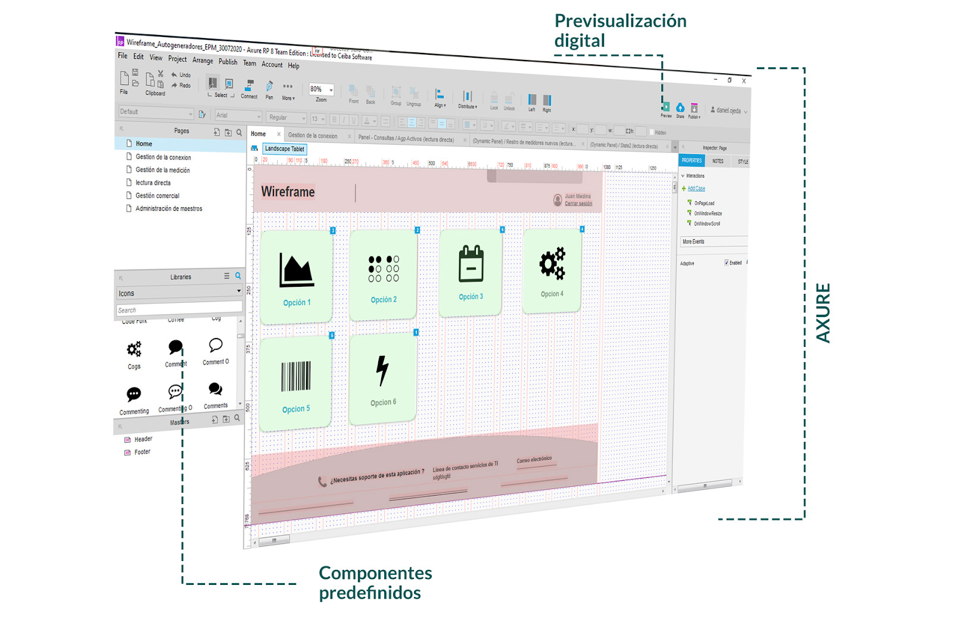Switch to Gestion de la conexion tab
Screen dimensions: 953x623
(x=313, y=136)
